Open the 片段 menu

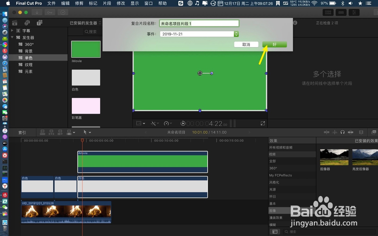click(107, 3)
